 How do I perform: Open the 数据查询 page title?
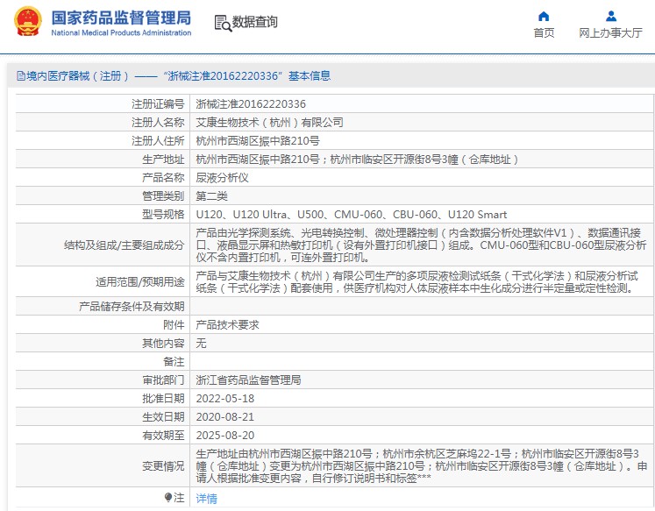coord(254,23)
